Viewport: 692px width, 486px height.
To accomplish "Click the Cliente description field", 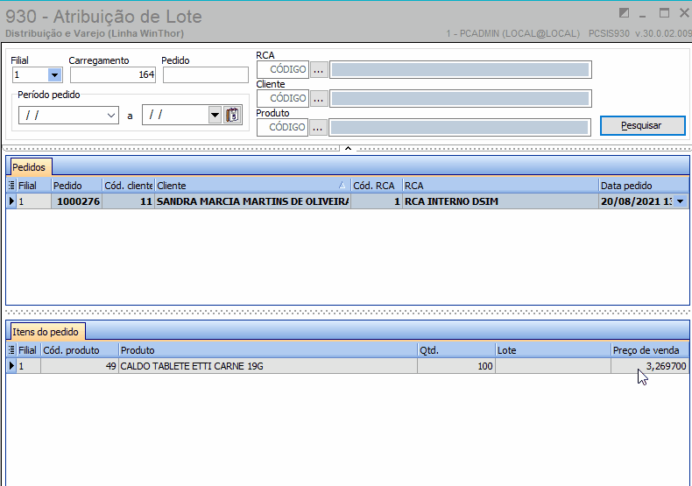I will tap(460, 98).
